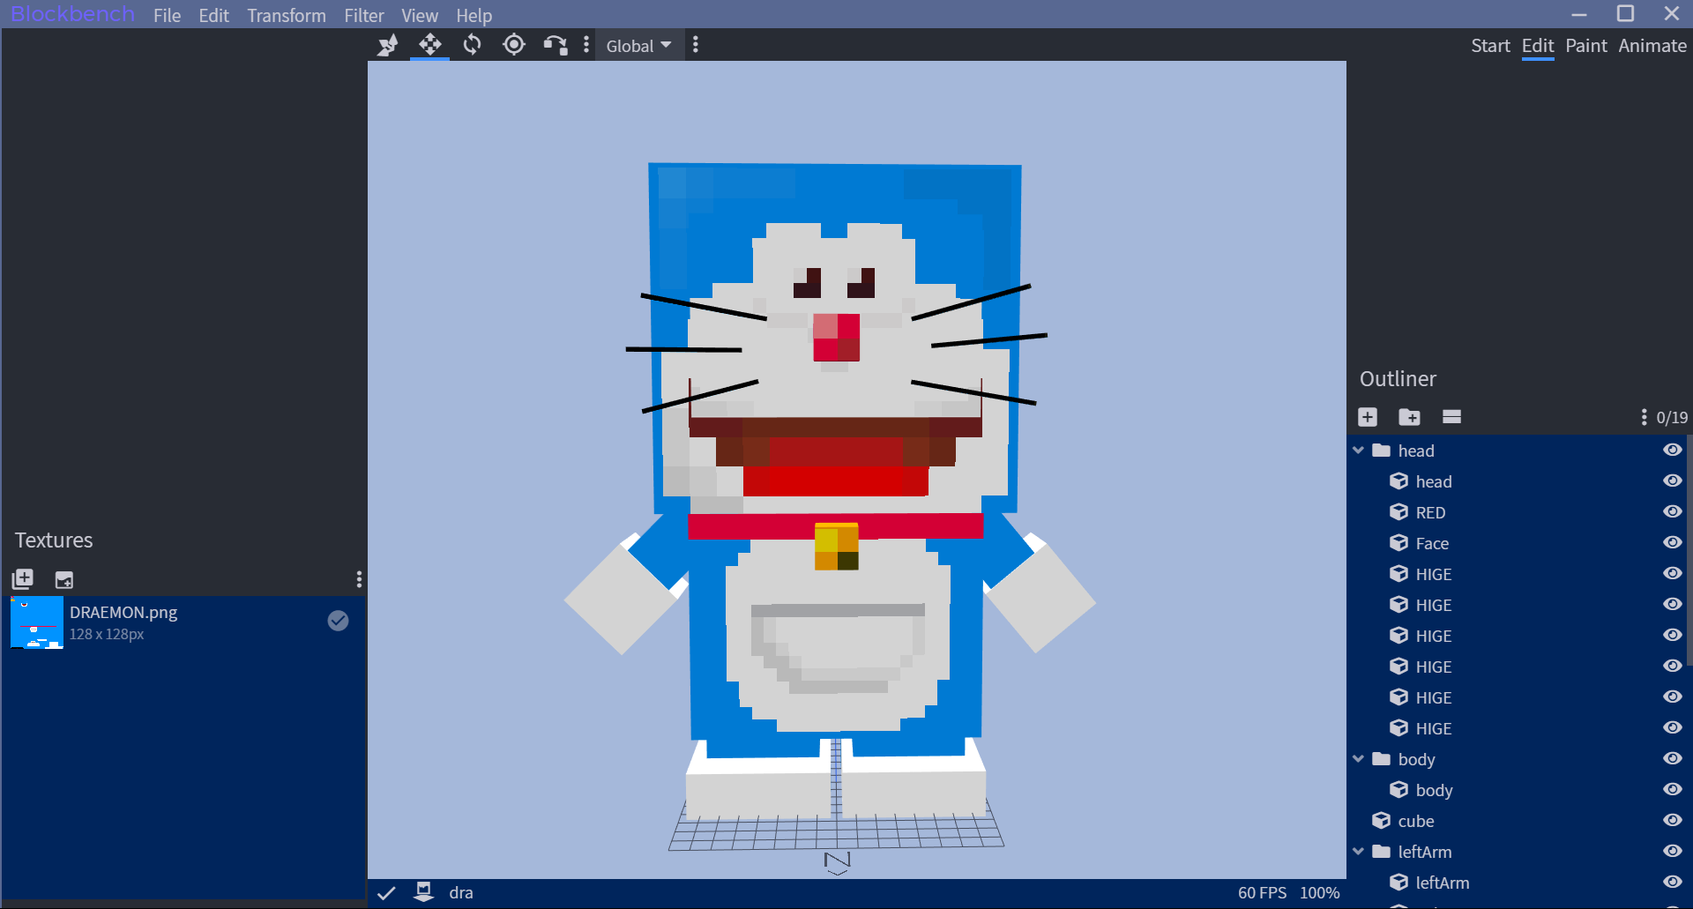
Task: Import a texture using the plus icon
Action: pos(23,579)
